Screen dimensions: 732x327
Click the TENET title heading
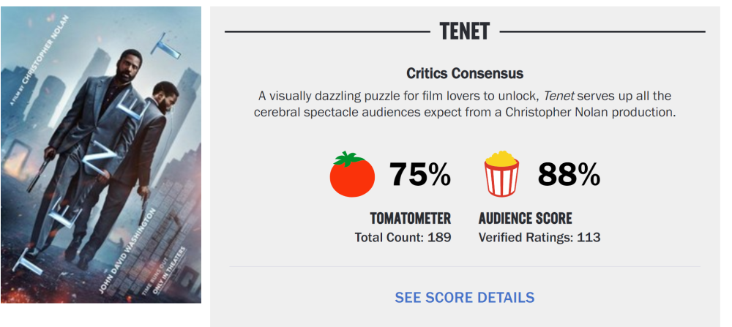point(465,31)
